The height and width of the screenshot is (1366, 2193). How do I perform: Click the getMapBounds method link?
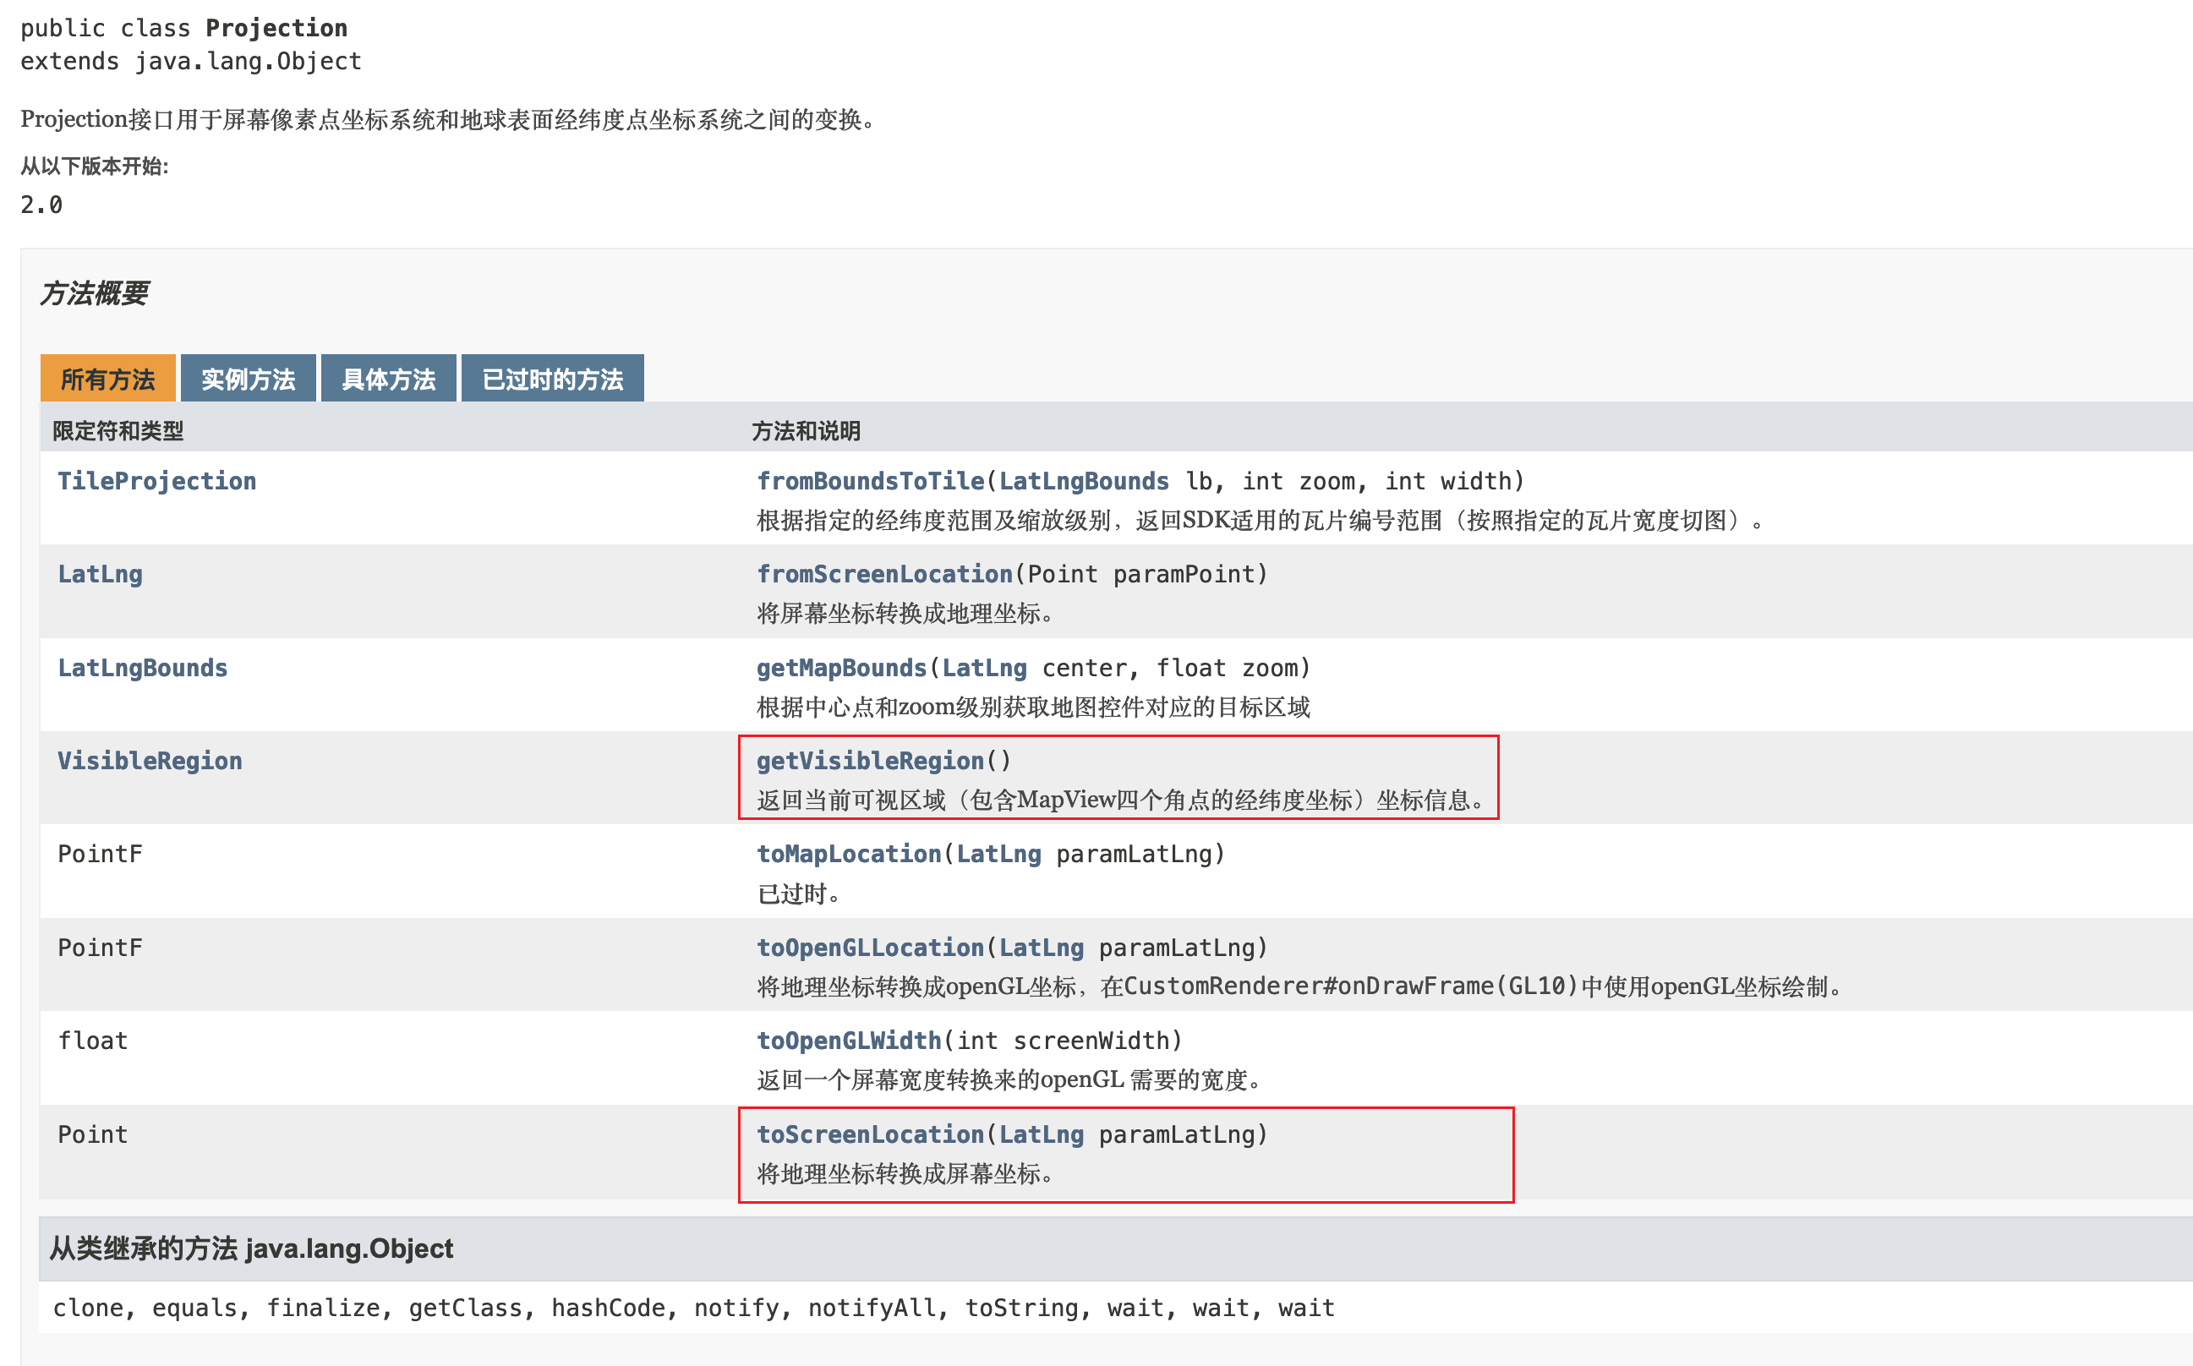coord(840,668)
